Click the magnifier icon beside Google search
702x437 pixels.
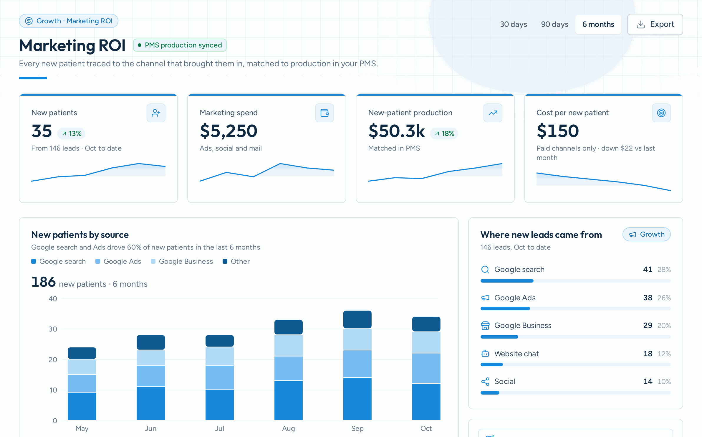485,270
